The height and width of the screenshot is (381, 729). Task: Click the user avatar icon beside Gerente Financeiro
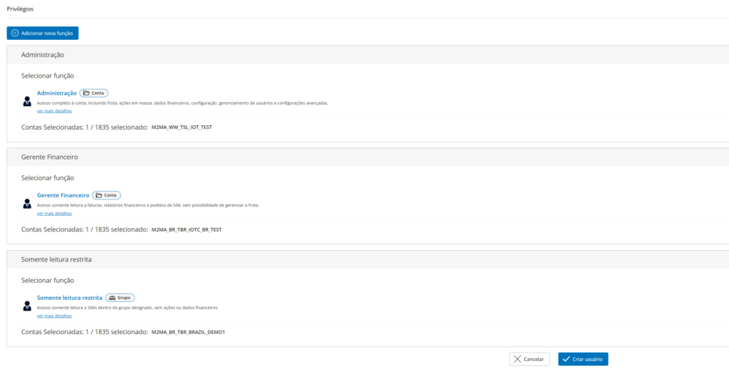pos(27,203)
